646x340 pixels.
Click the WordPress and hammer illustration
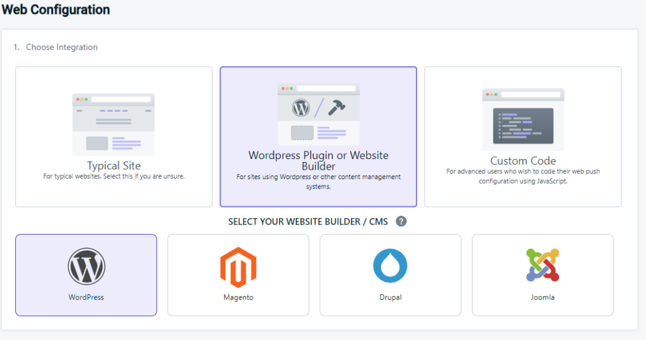pos(319,114)
